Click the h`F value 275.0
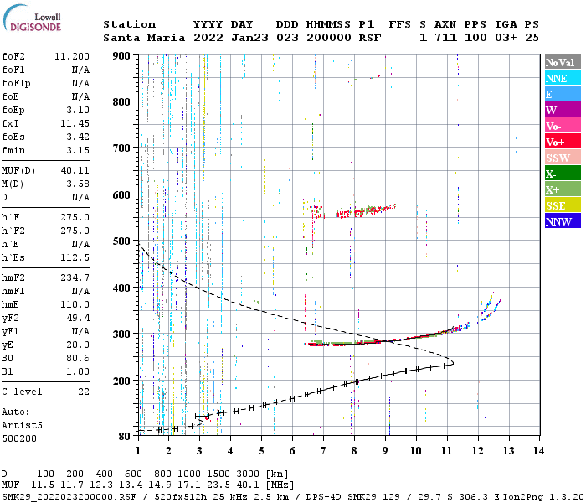Viewport: 586px width, 503px height. [75, 217]
